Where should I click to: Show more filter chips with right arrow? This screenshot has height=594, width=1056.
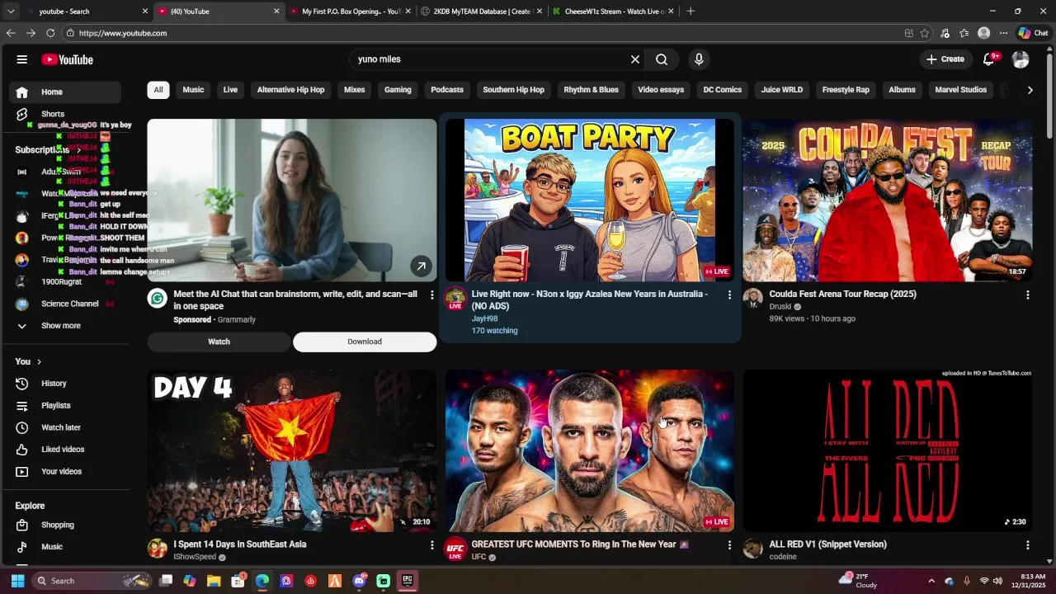coord(1030,90)
